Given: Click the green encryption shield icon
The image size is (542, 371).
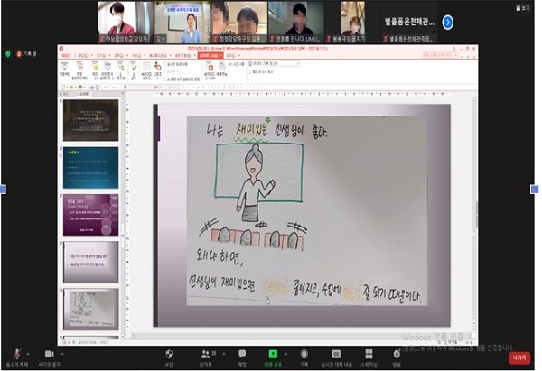Looking at the screenshot, I should coord(8,54).
